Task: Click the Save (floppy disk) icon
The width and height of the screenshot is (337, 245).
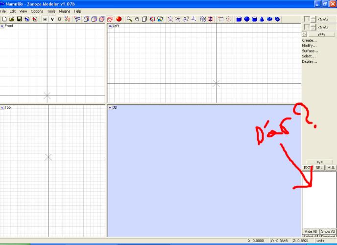Action: [x=19, y=19]
